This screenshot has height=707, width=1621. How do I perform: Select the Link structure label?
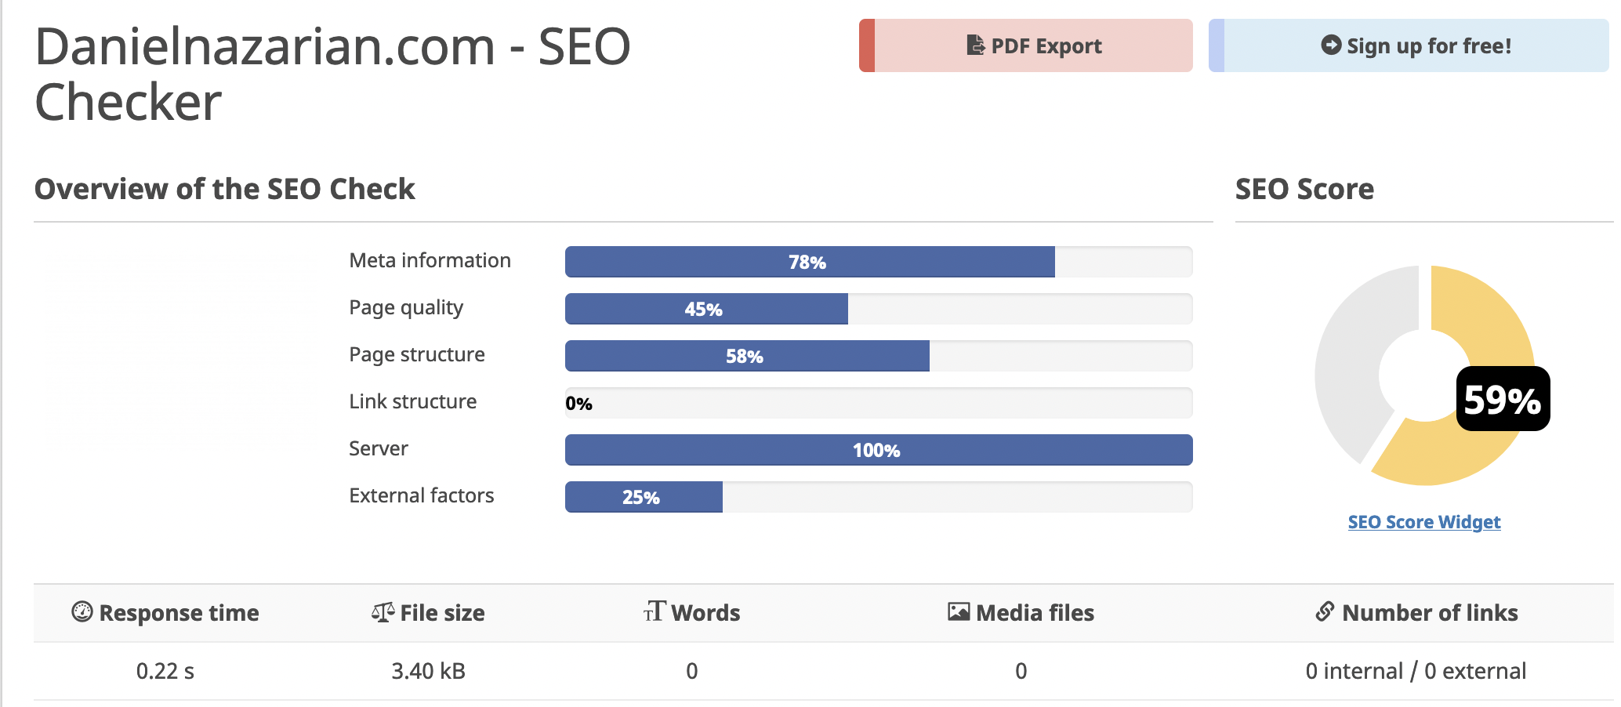(412, 401)
